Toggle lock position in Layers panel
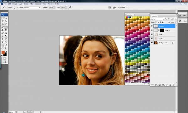The width and height of the screenshot is (188, 113). pyautogui.click(x=160, y=22)
